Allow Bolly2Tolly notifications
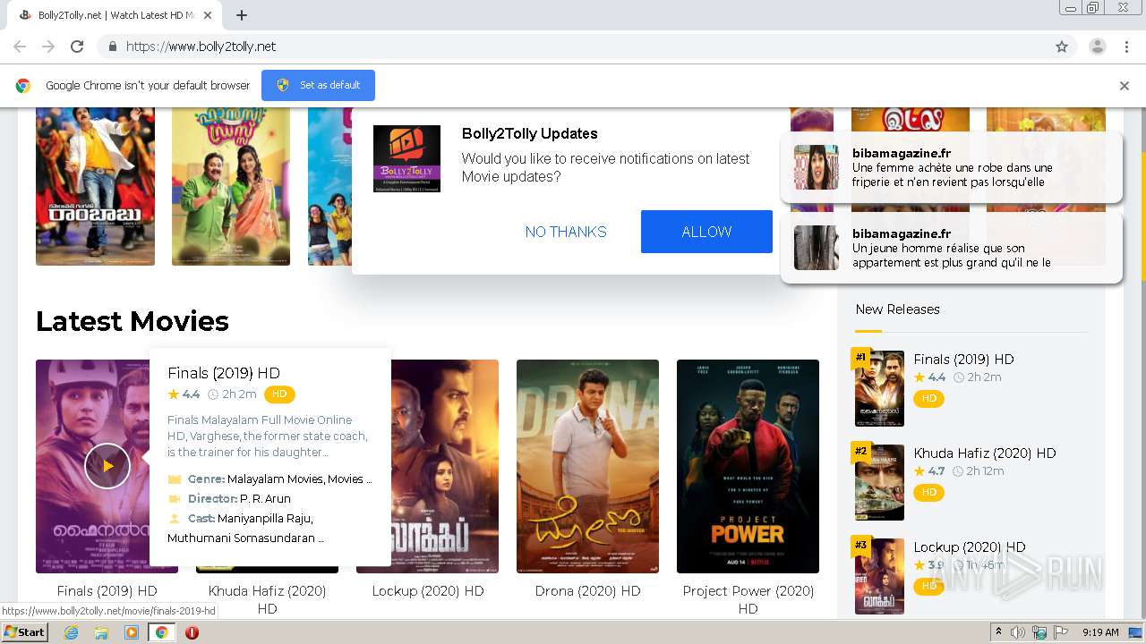 (x=706, y=232)
